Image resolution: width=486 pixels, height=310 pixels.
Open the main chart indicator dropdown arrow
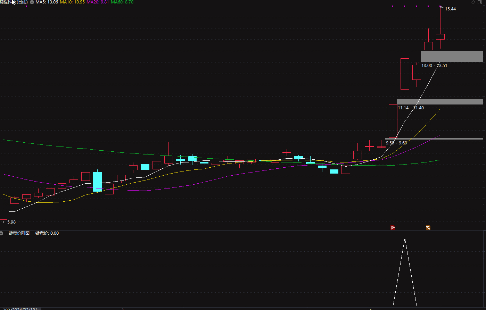click(x=32, y=2)
